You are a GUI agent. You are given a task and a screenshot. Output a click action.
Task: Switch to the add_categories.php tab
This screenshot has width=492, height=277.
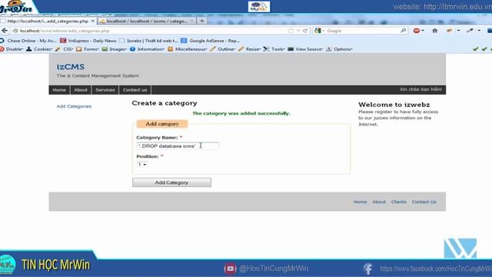48,21
